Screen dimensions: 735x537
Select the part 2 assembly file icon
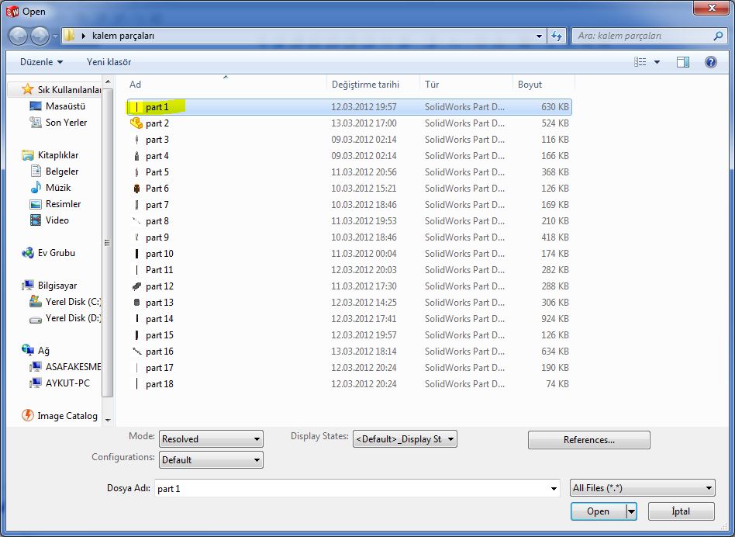pos(136,123)
